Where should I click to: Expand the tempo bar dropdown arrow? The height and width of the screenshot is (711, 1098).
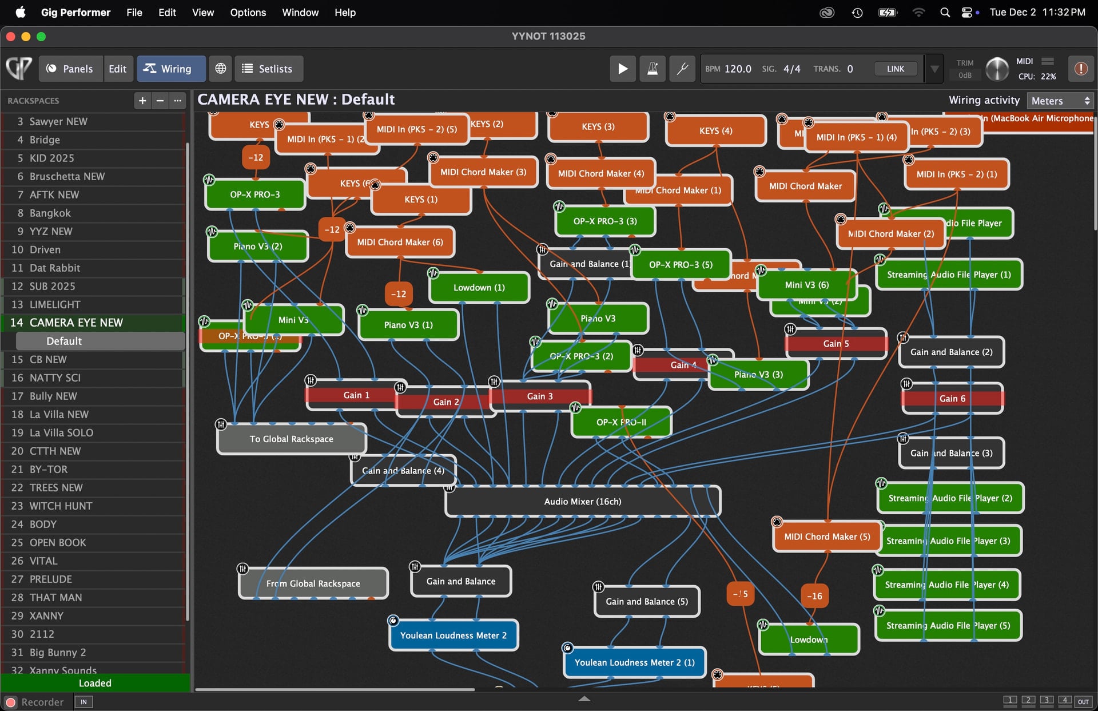point(934,69)
